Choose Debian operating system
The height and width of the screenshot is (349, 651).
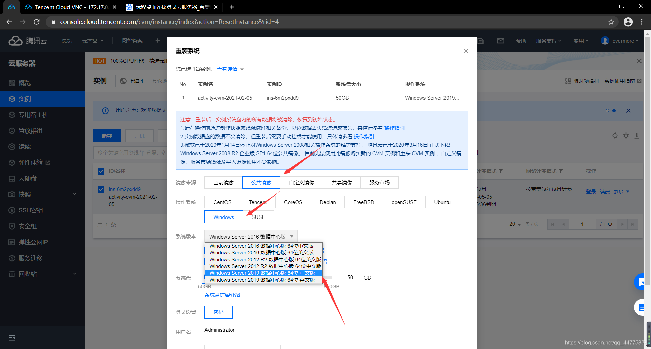point(328,202)
